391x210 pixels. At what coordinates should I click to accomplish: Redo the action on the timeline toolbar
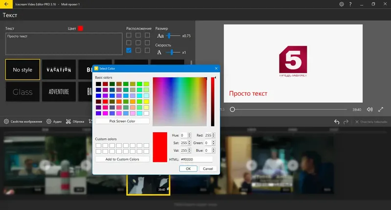point(346,122)
